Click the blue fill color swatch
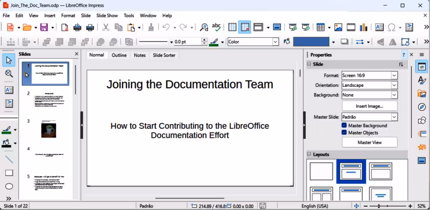The height and width of the screenshot is (210, 430). point(311,42)
